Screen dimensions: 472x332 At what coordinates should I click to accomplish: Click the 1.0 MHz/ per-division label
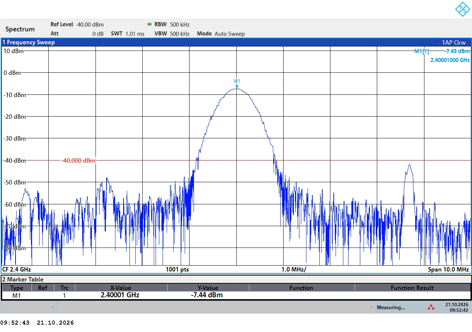(294, 269)
